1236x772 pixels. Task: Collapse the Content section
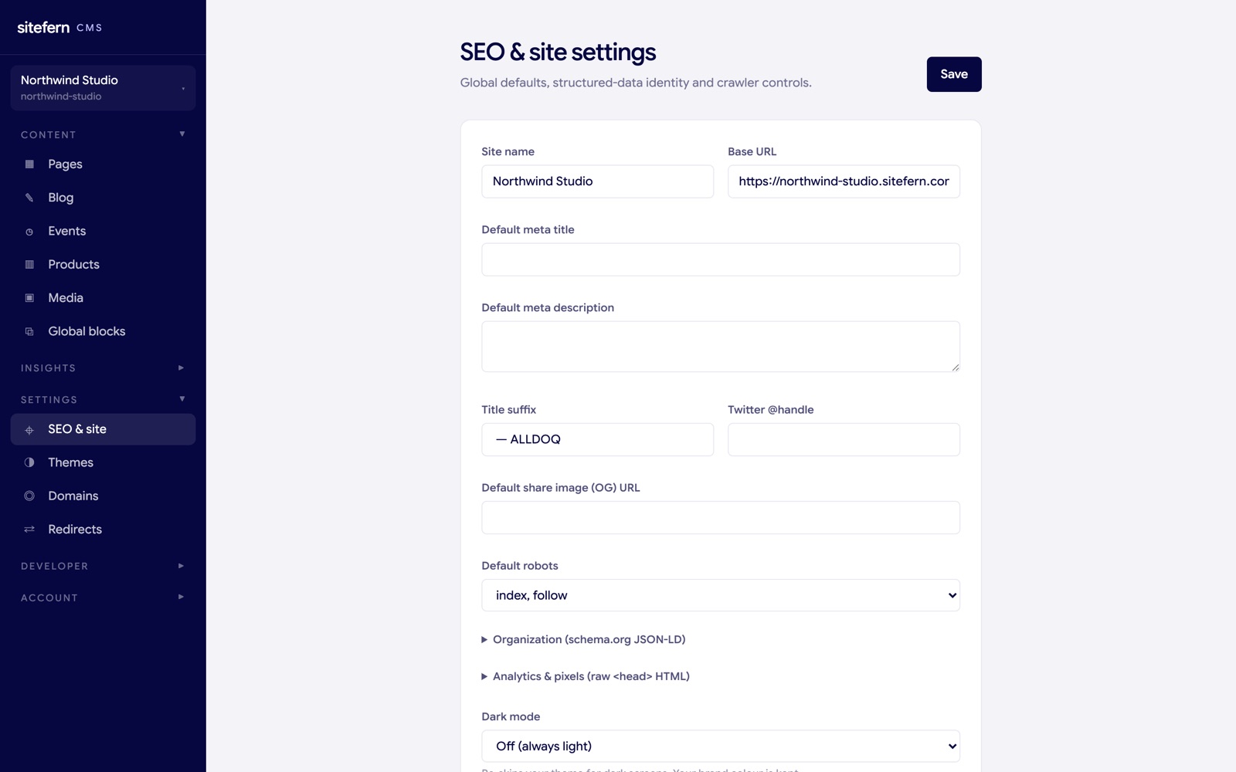[x=103, y=134]
